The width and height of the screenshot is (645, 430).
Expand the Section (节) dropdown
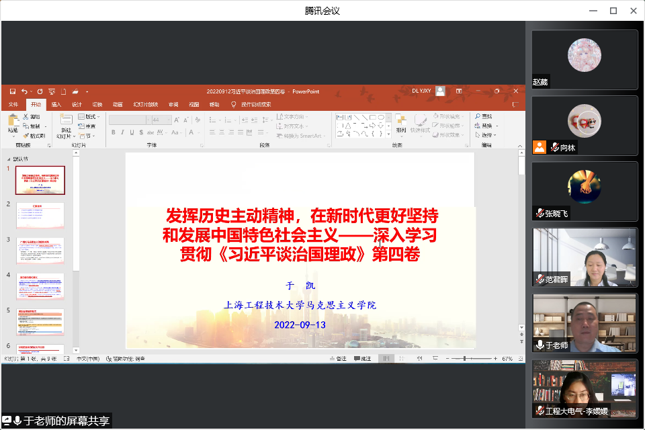(87, 136)
